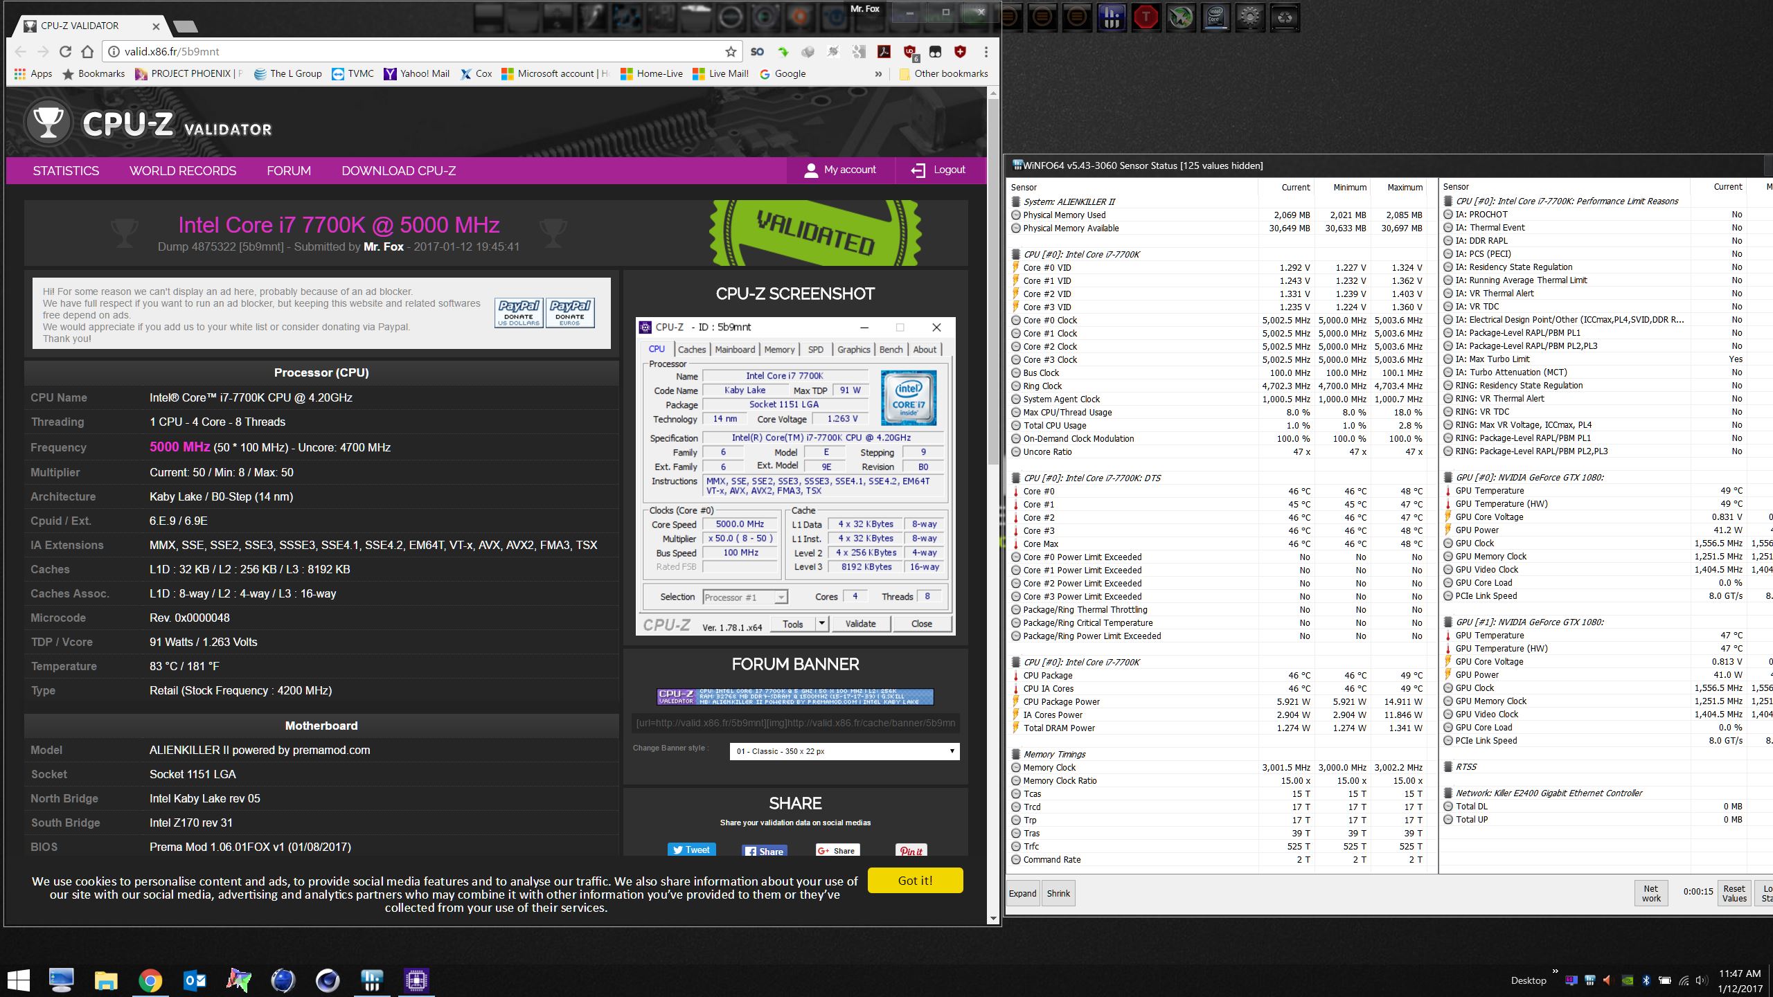
Task: Click the Mr. Fox submitter link
Action: tap(383, 246)
